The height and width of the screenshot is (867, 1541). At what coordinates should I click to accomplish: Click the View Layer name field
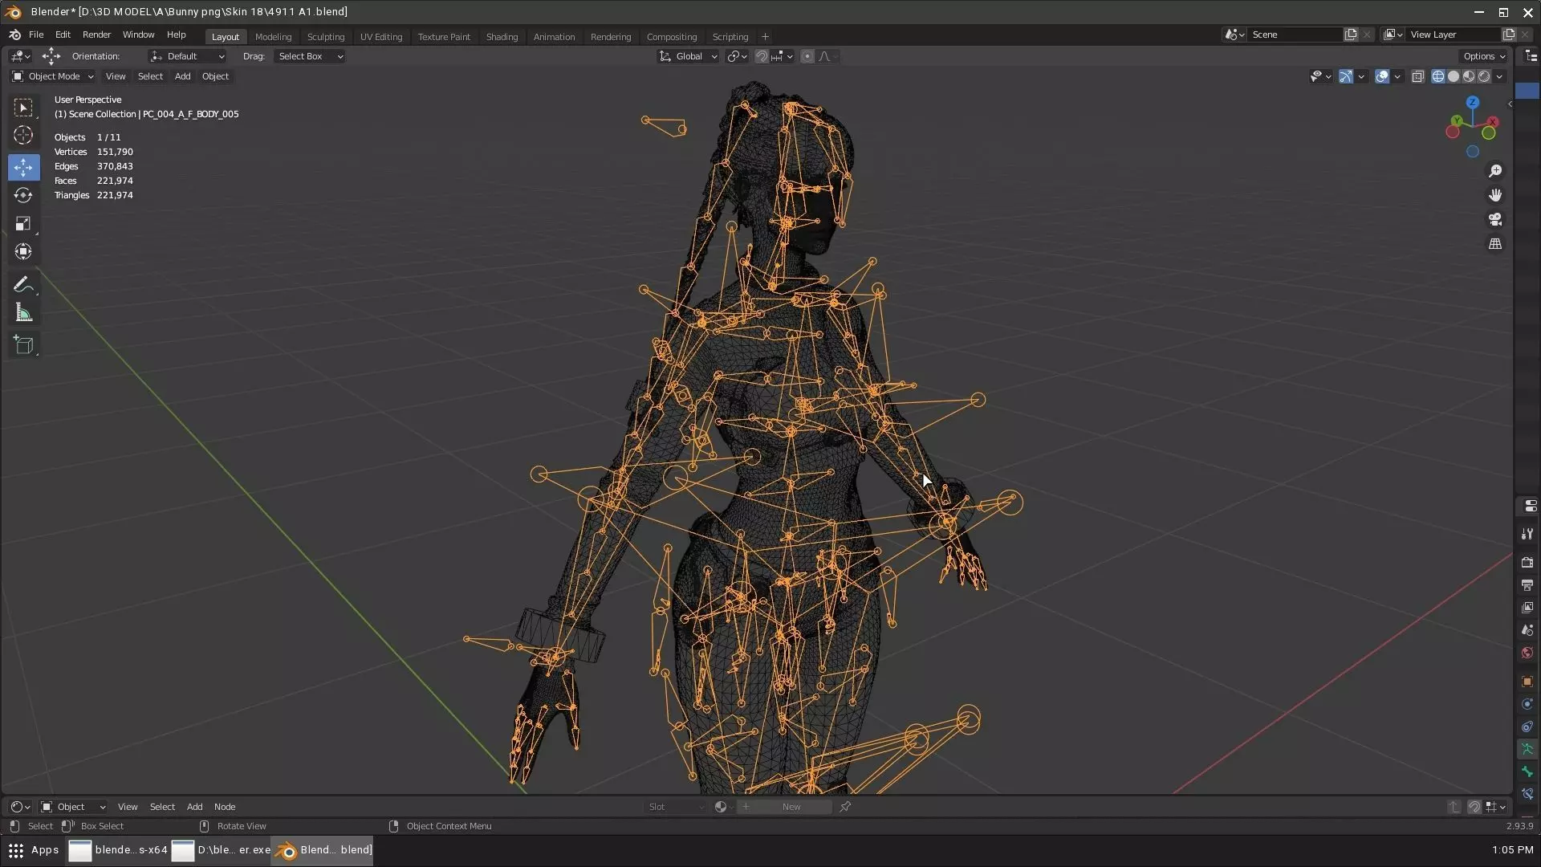click(x=1454, y=35)
